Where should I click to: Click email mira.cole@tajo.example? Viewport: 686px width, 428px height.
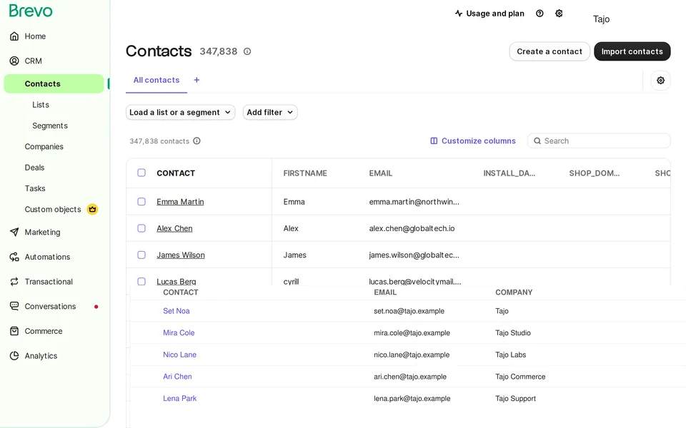tap(412, 333)
